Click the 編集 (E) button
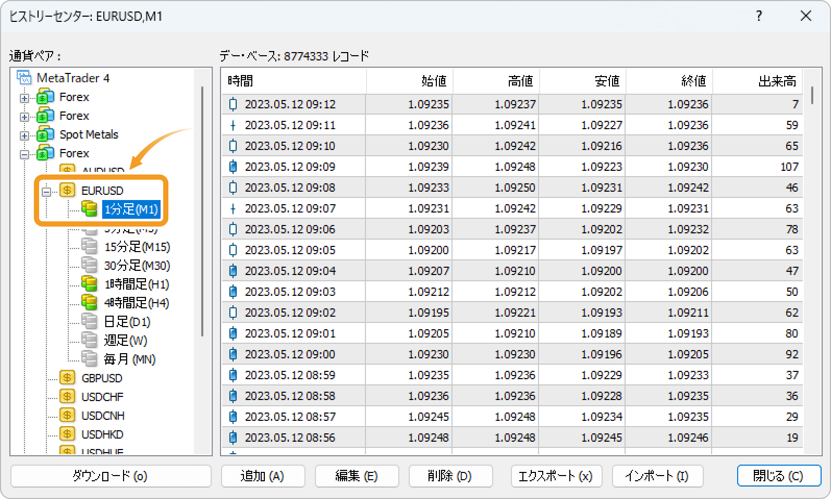This screenshot has width=831, height=499. (x=357, y=476)
